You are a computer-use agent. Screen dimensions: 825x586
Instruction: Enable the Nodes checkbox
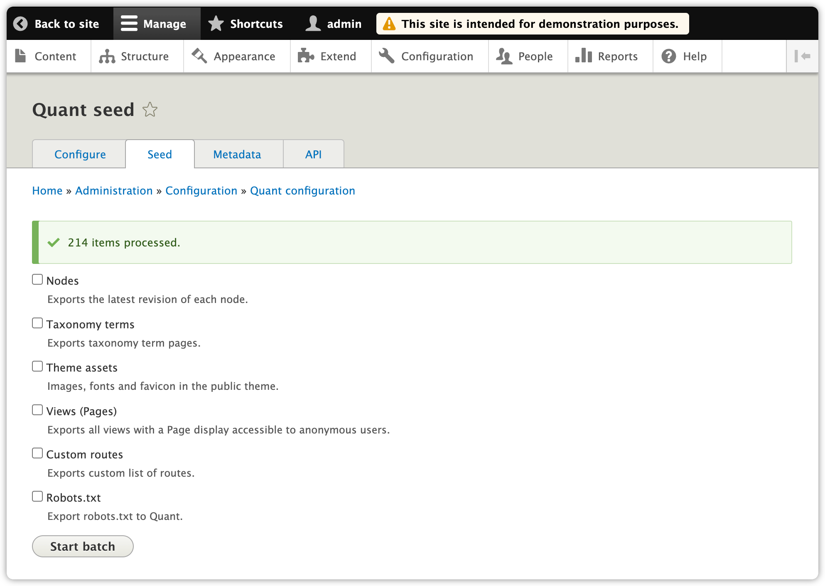(x=37, y=280)
